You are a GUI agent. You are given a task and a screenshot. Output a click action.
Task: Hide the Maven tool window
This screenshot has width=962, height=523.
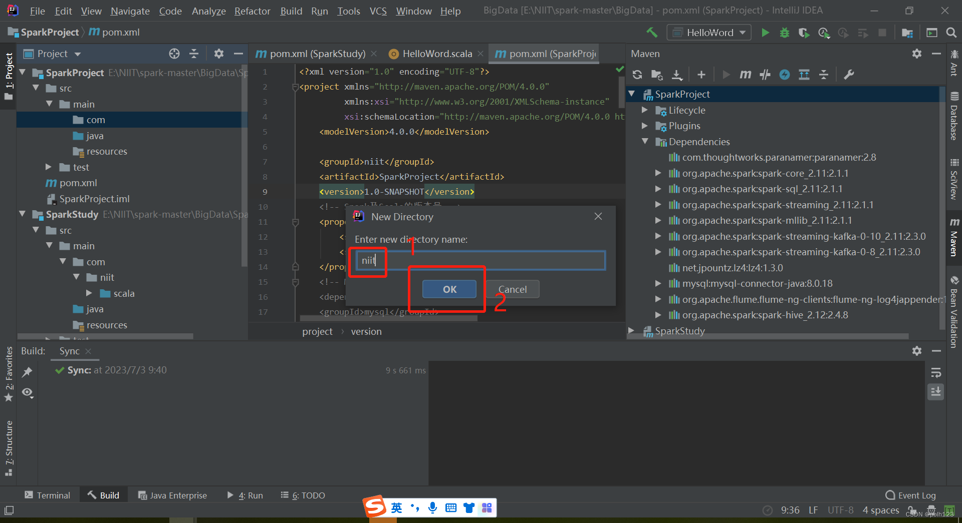936,54
